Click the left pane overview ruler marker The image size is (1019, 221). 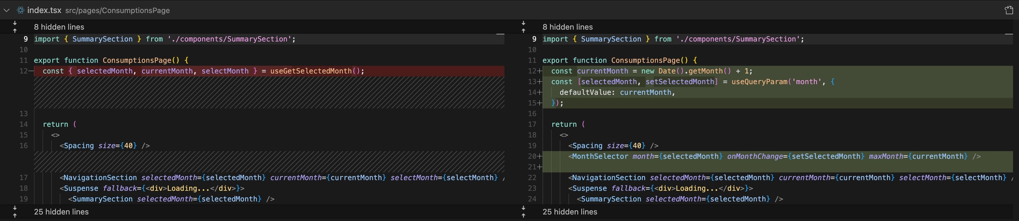[x=500, y=34]
